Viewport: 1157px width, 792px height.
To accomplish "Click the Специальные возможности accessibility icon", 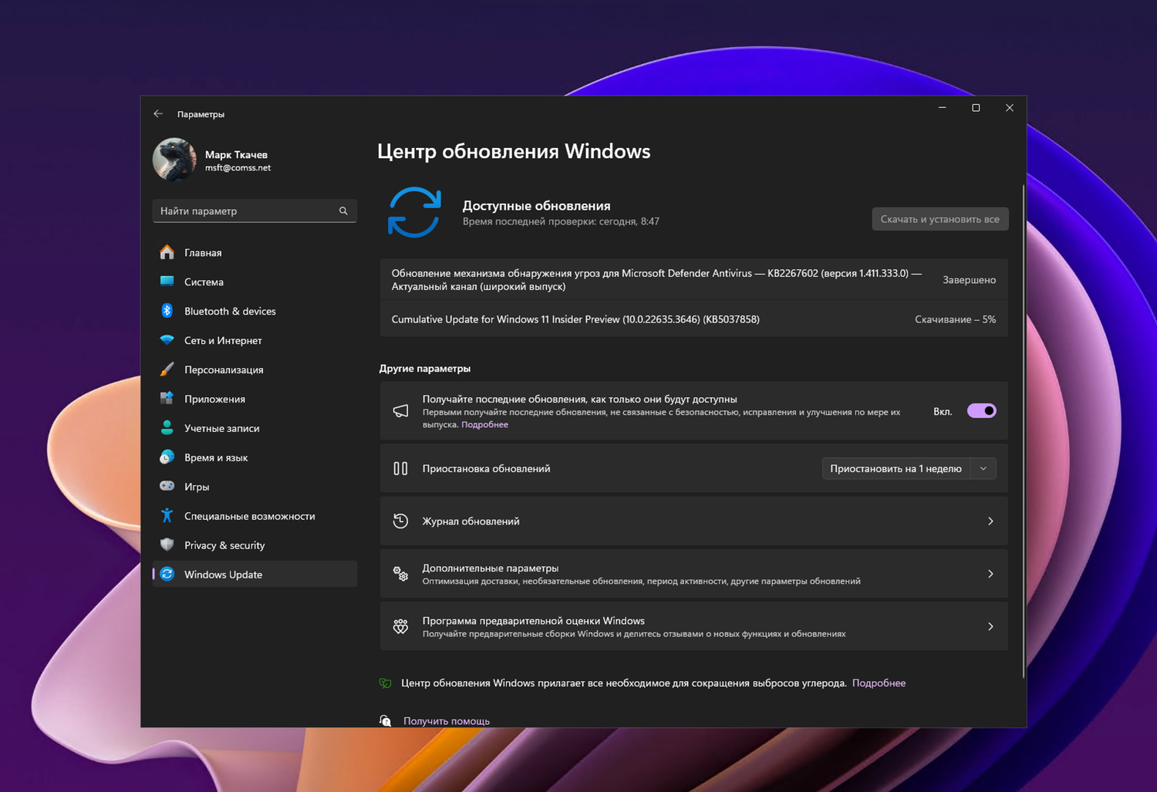I will click(167, 516).
